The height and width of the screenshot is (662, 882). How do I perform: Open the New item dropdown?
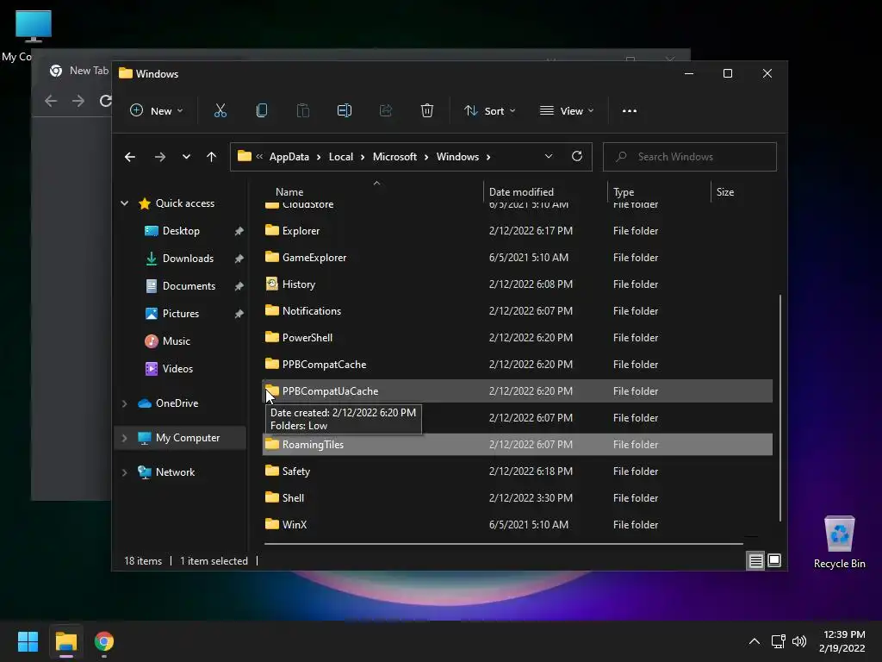coord(156,111)
